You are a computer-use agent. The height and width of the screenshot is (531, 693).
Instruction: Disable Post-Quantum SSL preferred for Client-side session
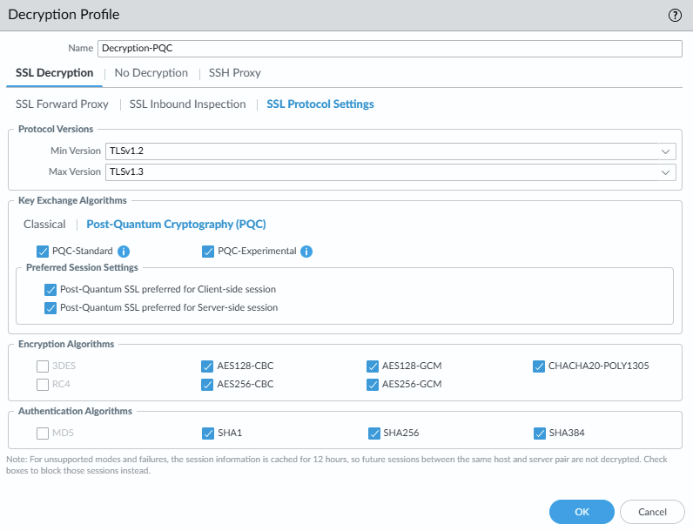[x=50, y=289]
